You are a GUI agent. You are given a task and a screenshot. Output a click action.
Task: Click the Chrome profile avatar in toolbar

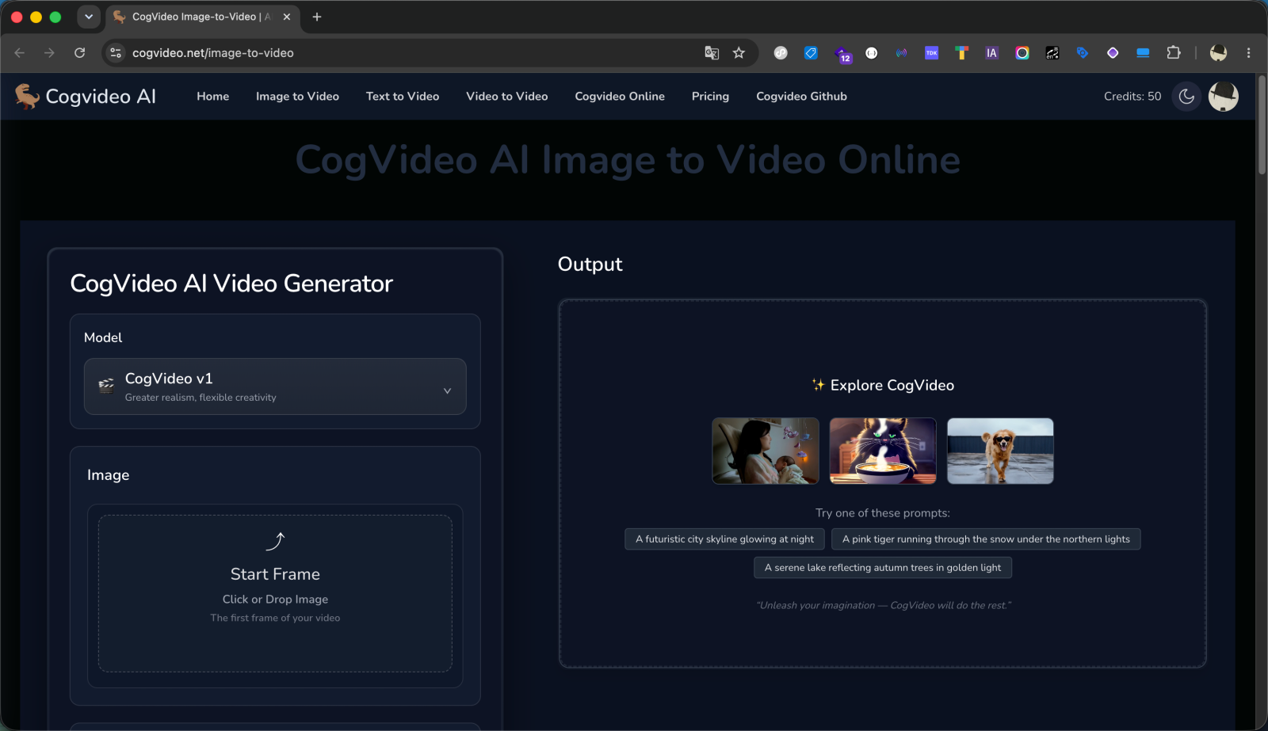coord(1218,53)
